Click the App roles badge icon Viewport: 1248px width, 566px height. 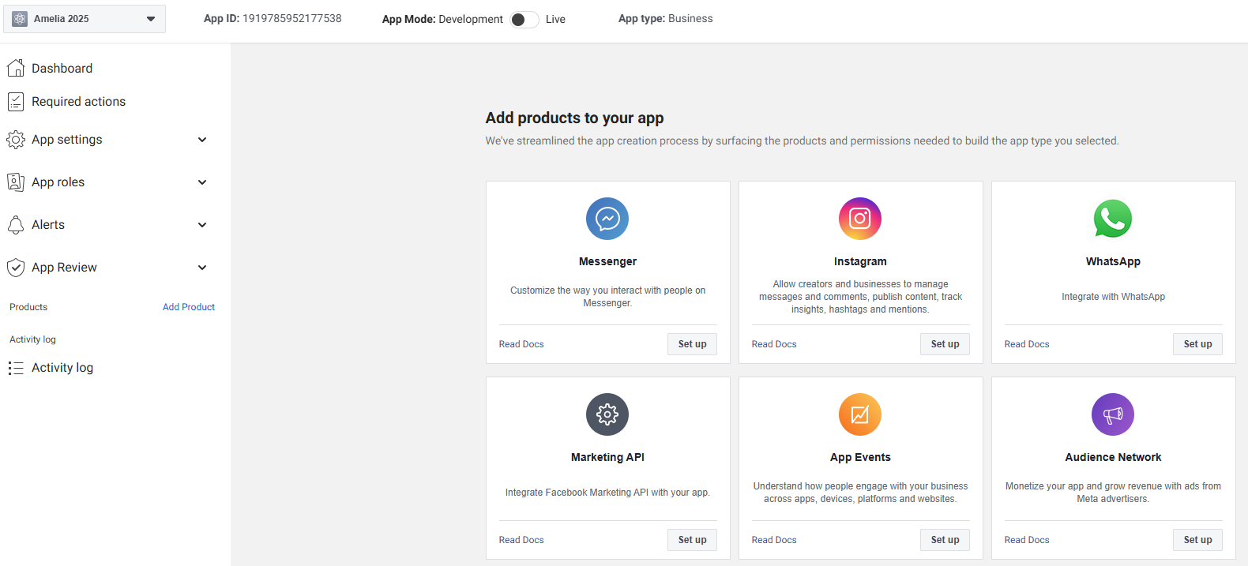[16, 182]
